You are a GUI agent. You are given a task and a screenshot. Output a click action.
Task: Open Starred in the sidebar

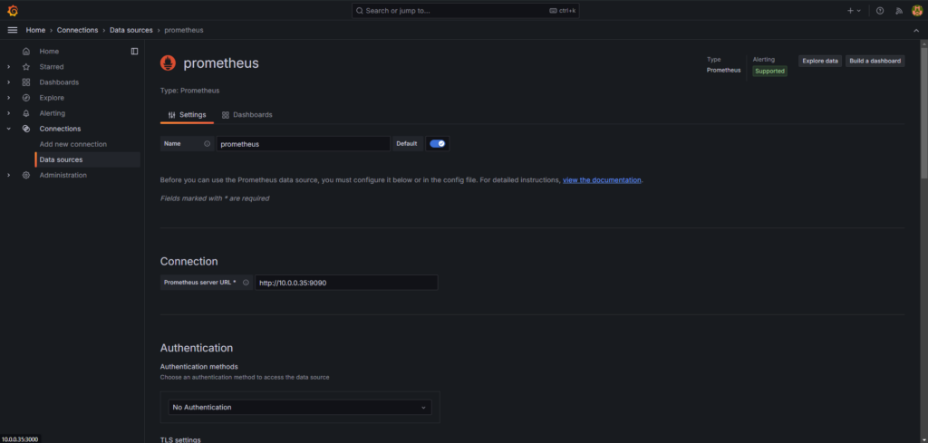point(52,67)
